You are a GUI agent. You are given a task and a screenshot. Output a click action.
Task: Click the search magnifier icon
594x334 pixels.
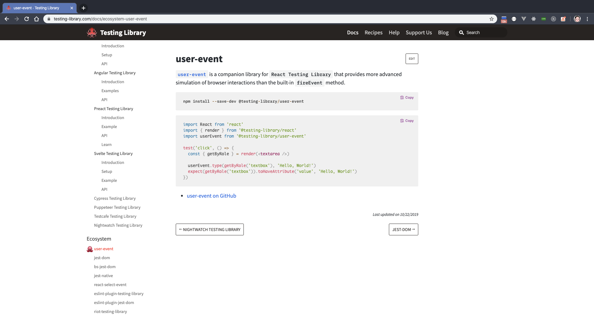(x=461, y=32)
